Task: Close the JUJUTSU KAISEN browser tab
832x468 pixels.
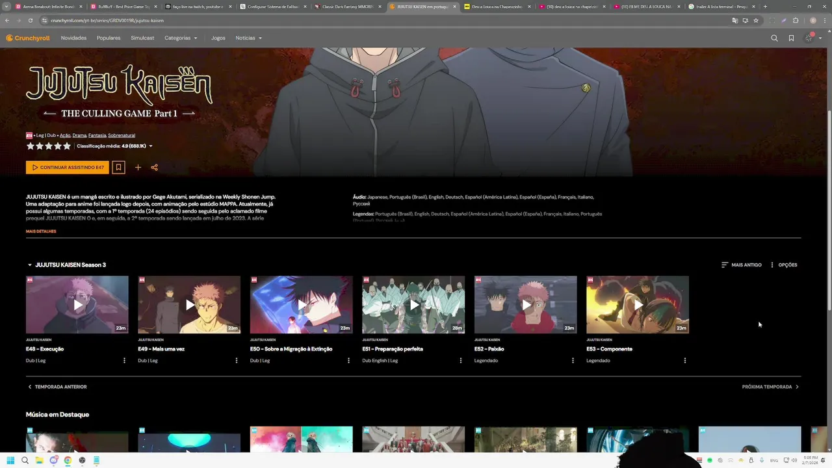Action: coord(453,6)
